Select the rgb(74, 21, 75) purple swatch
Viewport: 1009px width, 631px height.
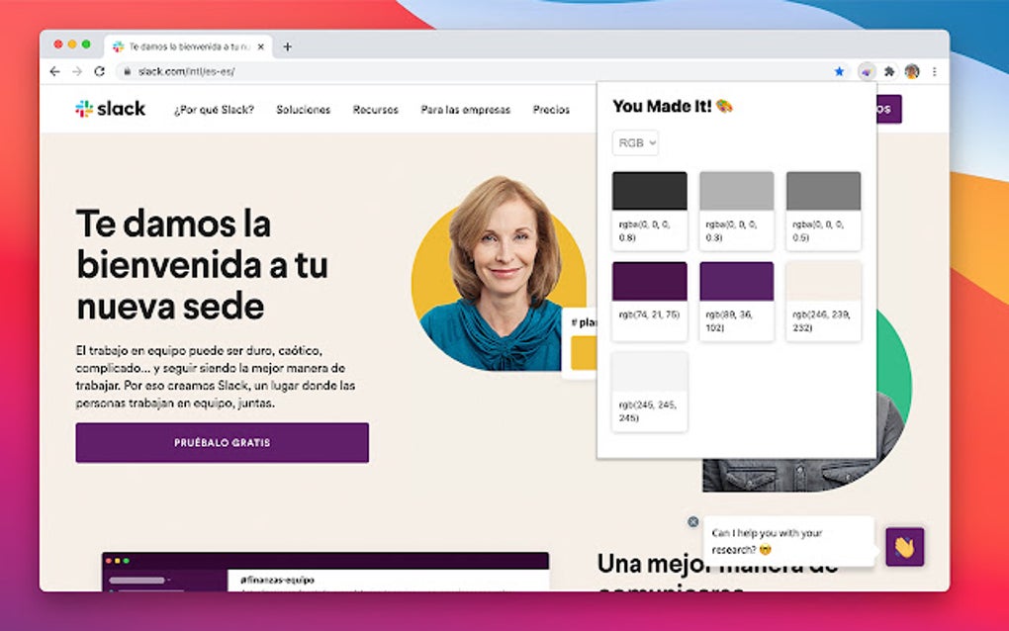[648, 280]
